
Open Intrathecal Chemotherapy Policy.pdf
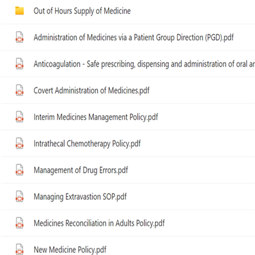click(87, 144)
